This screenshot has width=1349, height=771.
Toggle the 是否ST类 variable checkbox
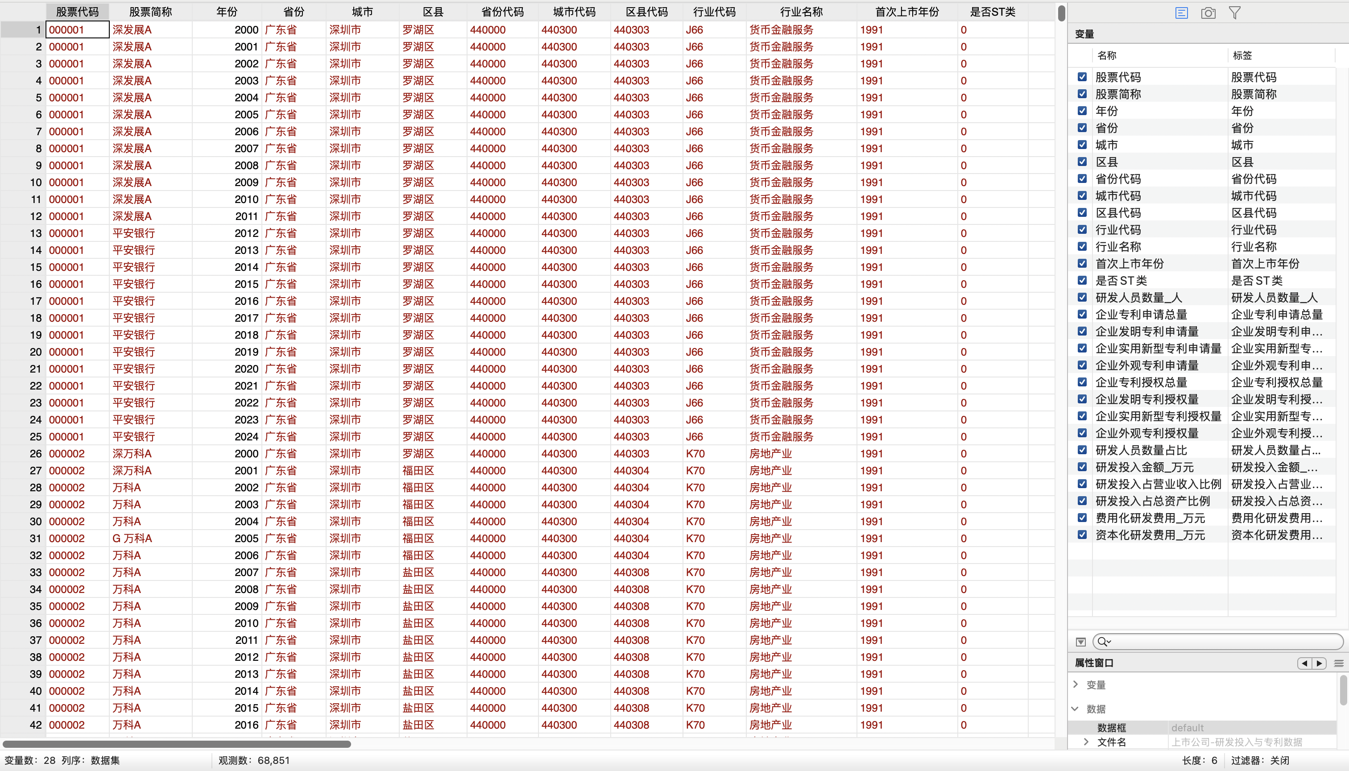(1082, 280)
